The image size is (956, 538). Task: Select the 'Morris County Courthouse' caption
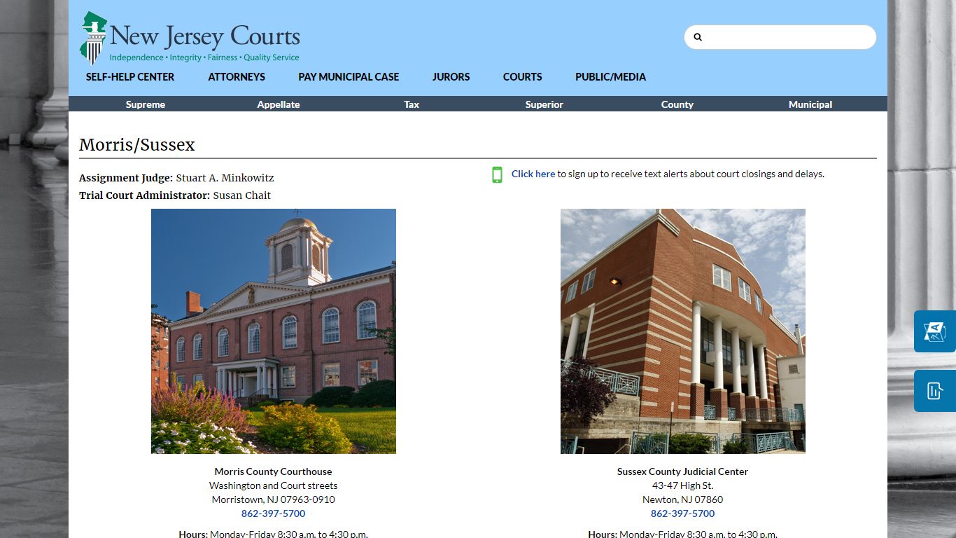click(274, 471)
